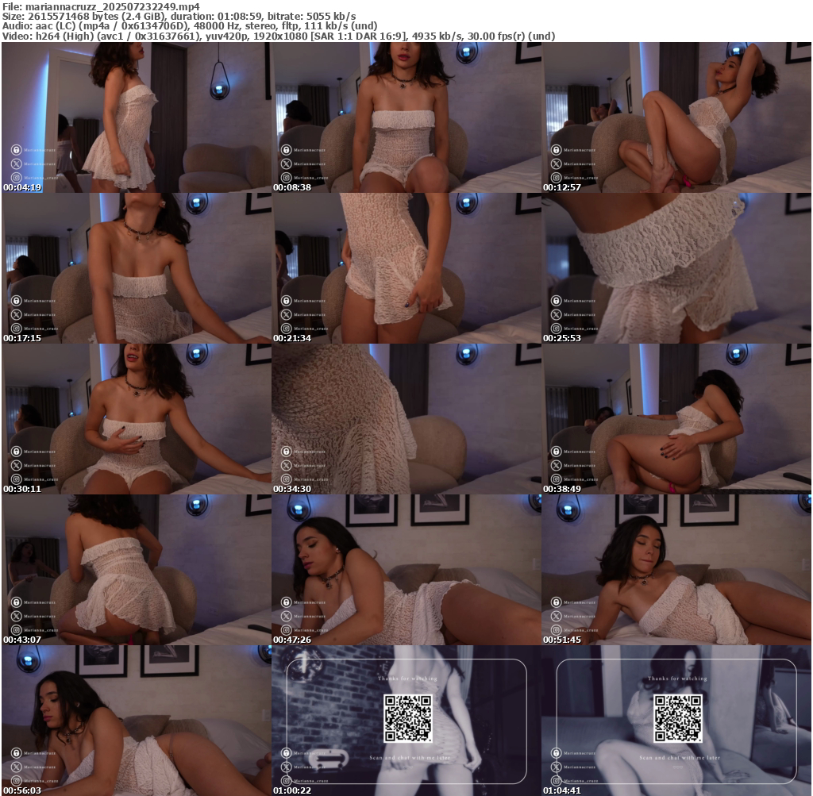Open the thumbnail timestamped 00:47:26
The height and width of the screenshot is (796, 813).
point(406,569)
